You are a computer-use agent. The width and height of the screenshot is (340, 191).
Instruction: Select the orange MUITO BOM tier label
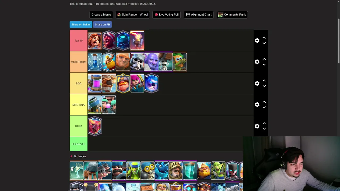click(78, 62)
